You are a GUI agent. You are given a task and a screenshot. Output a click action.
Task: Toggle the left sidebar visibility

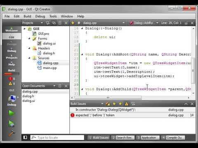point(25,137)
